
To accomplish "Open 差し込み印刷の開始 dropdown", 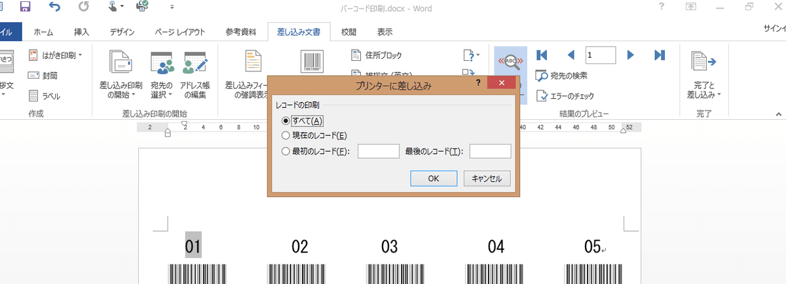I will coord(121,74).
